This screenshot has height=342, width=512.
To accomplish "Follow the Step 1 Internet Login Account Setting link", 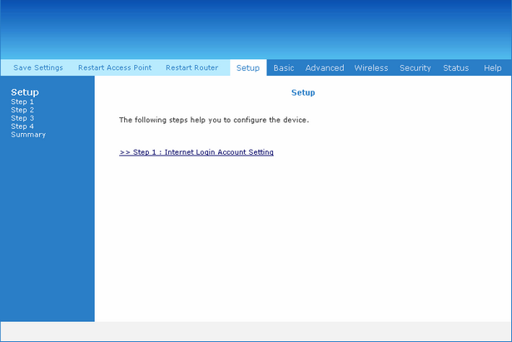I will coord(196,152).
